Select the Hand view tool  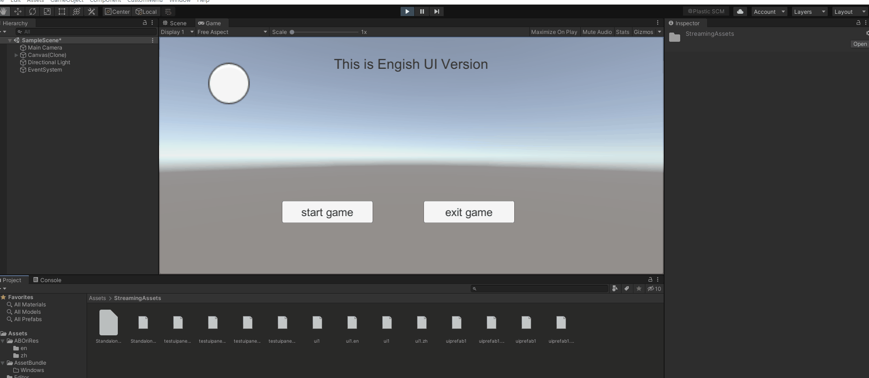(4, 11)
